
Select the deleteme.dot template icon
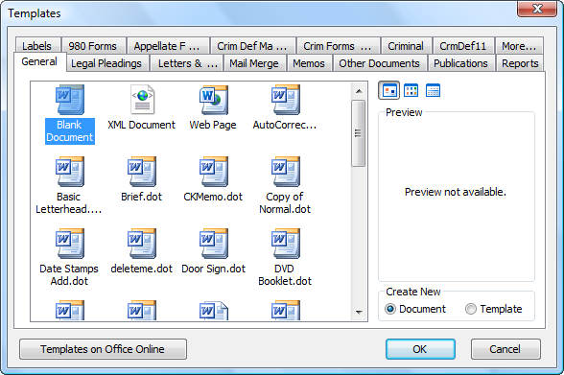[x=142, y=244]
